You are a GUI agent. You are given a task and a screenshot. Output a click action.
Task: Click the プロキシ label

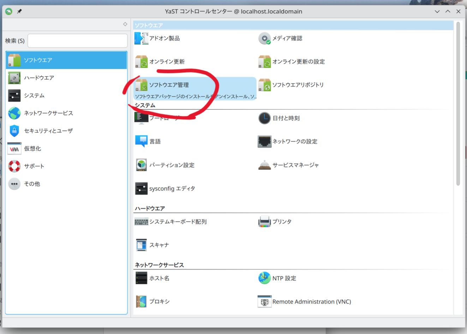160,301
